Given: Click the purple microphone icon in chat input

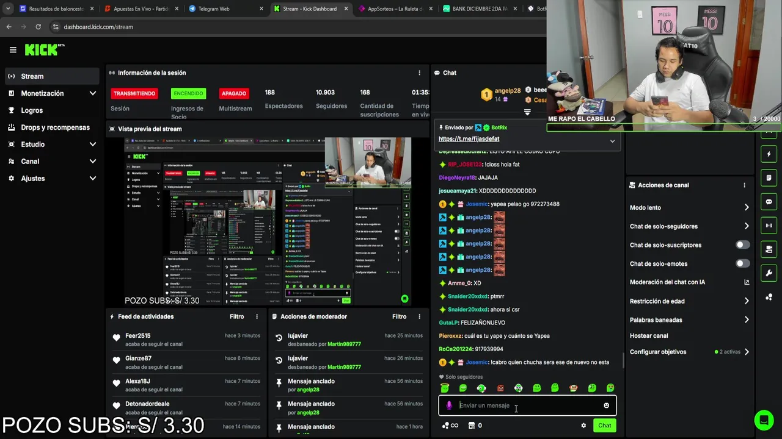Looking at the screenshot, I should [x=449, y=405].
